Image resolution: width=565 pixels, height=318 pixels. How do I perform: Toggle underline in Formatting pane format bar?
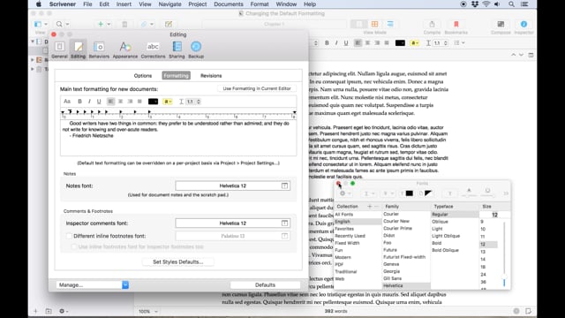pos(99,102)
